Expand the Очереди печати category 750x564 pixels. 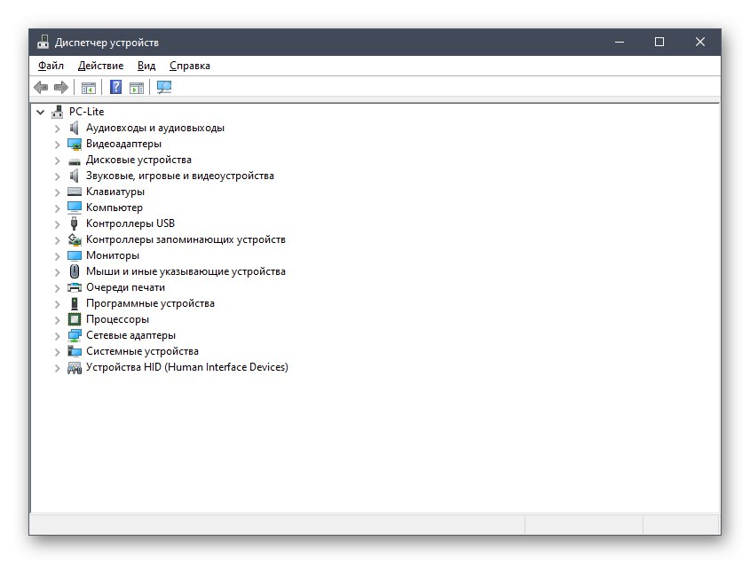58,288
